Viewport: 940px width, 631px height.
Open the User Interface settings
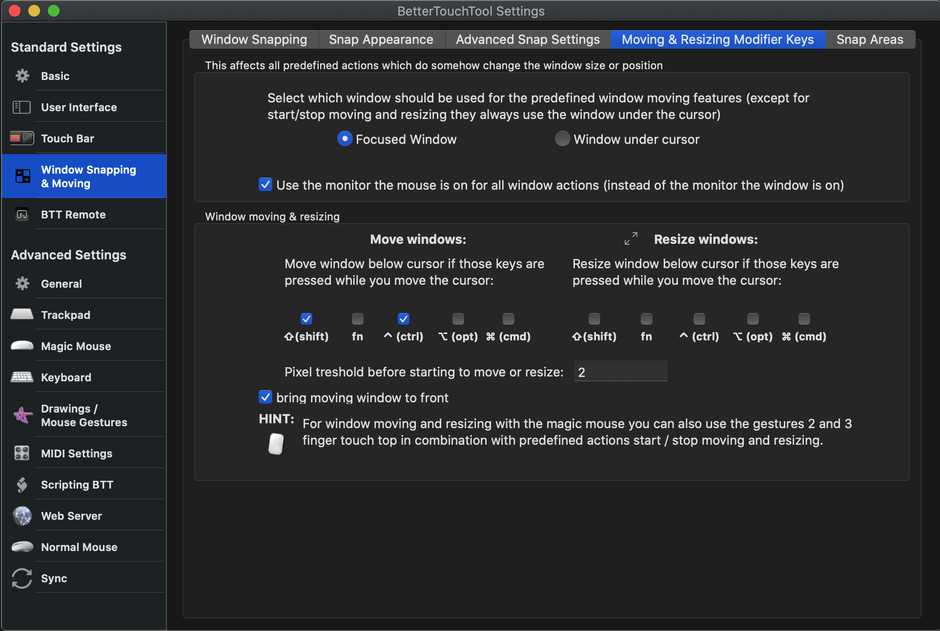coord(79,107)
